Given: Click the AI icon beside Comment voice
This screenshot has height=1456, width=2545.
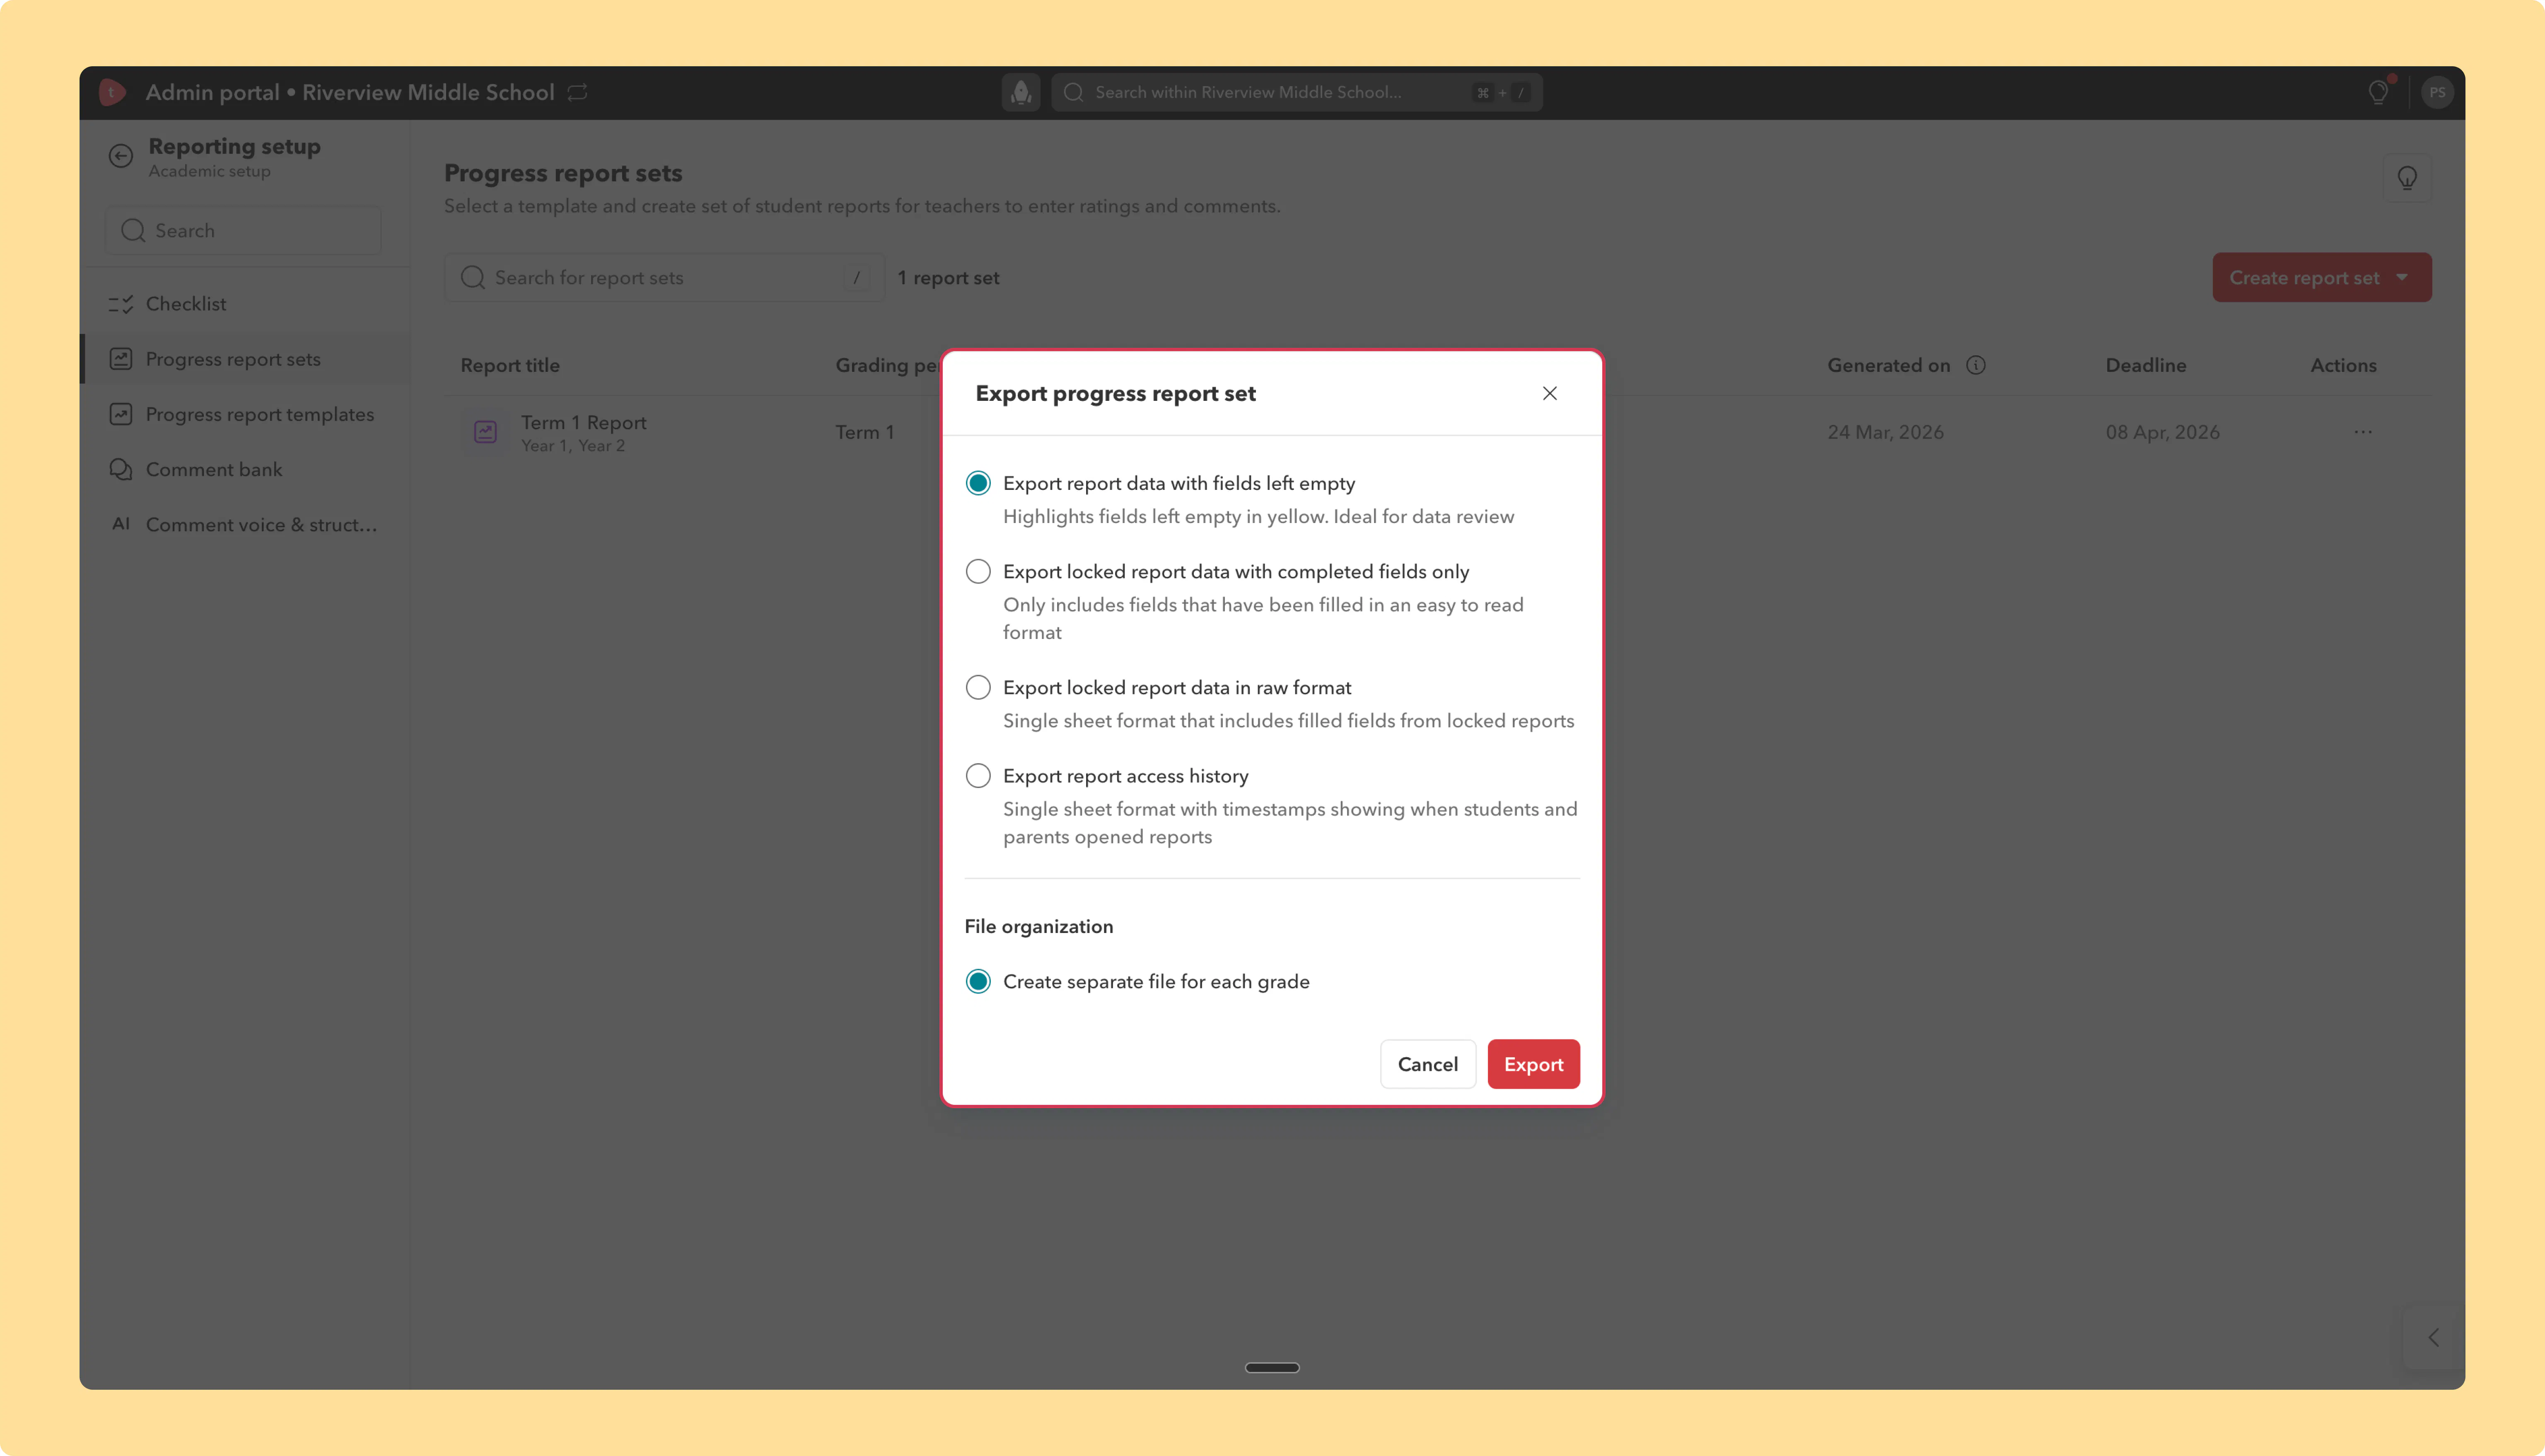Looking at the screenshot, I should [x=121, y=524].
